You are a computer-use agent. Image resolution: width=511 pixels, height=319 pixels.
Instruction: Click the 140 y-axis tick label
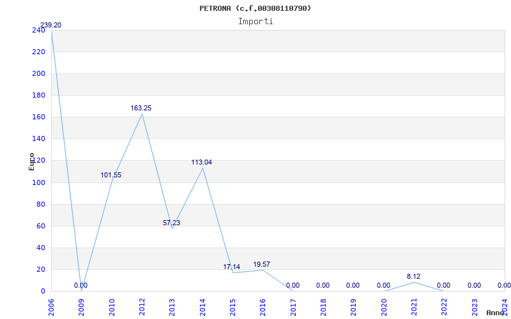pyautogui.click(x=38, y=139)
